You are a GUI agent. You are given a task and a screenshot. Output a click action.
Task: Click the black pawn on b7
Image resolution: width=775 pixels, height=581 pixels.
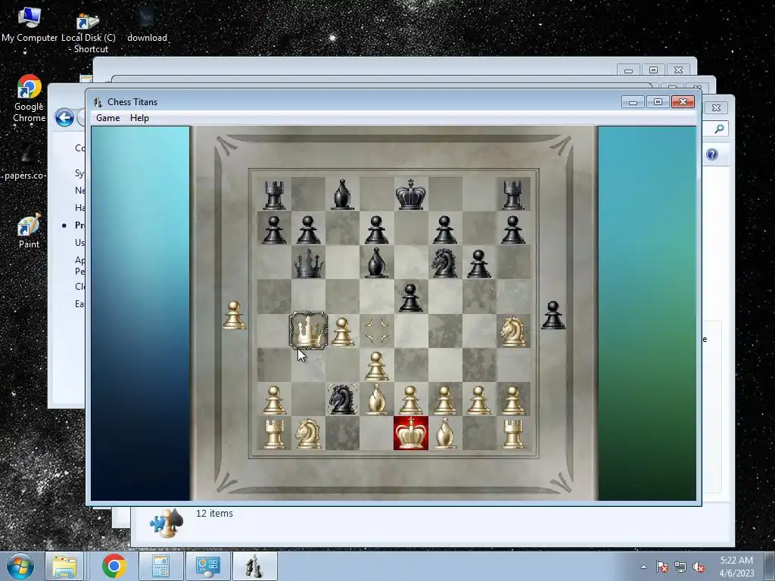coord(309,229)
